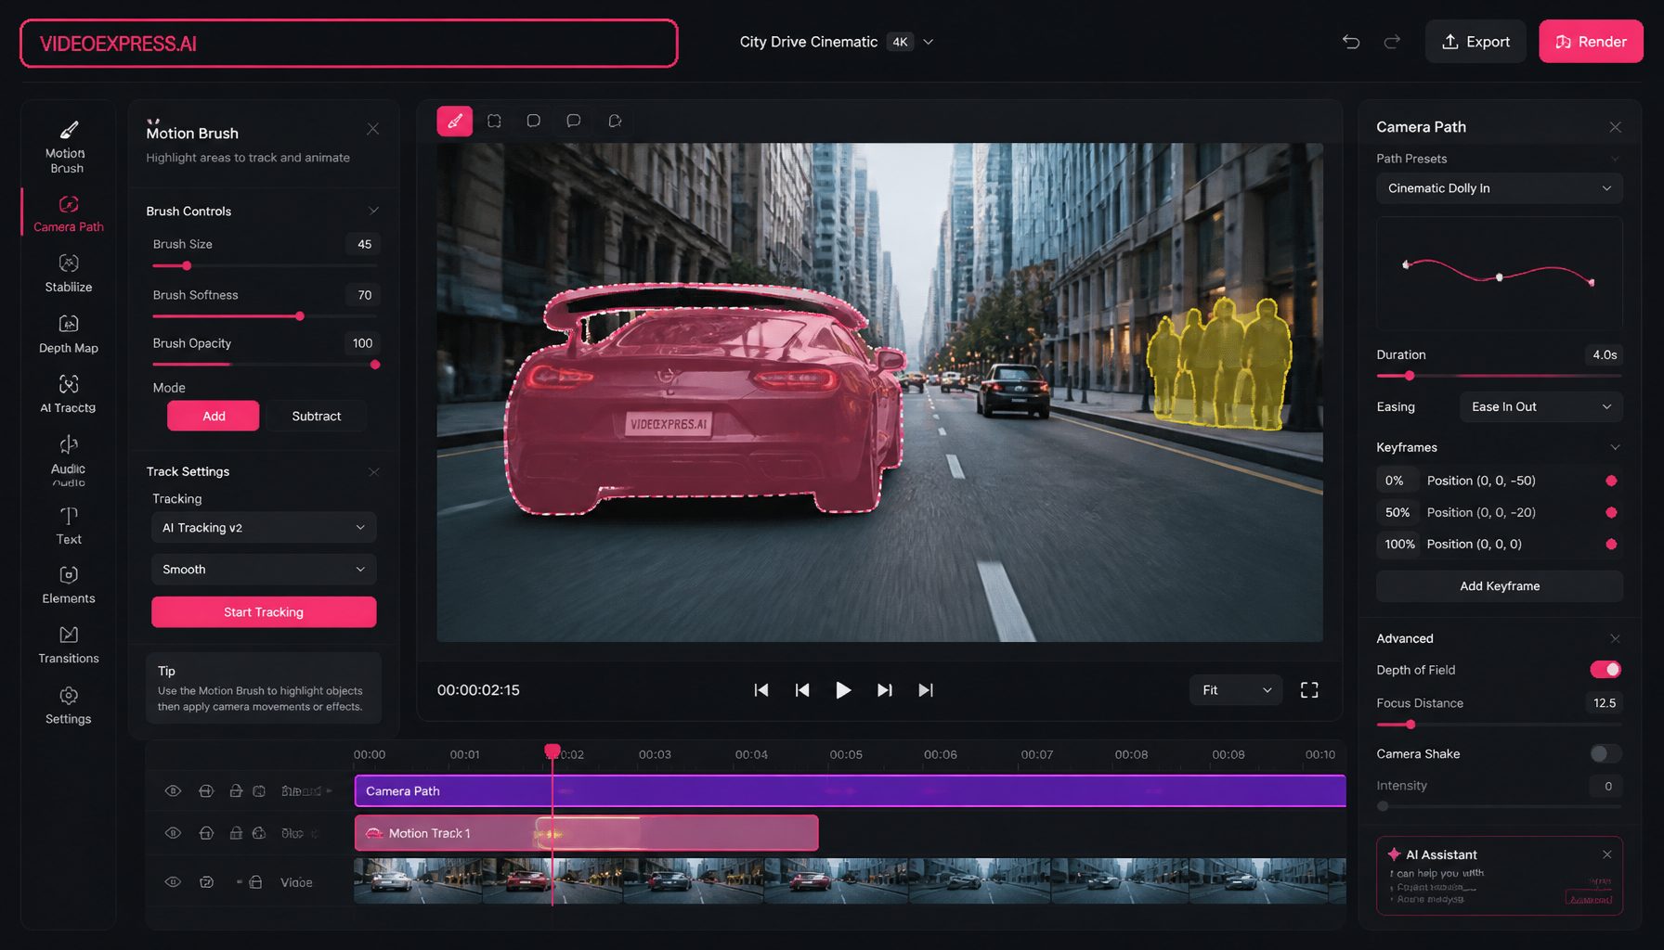
Task: Select the Camera Path timeline clip
Action: [x=850, y=791]
